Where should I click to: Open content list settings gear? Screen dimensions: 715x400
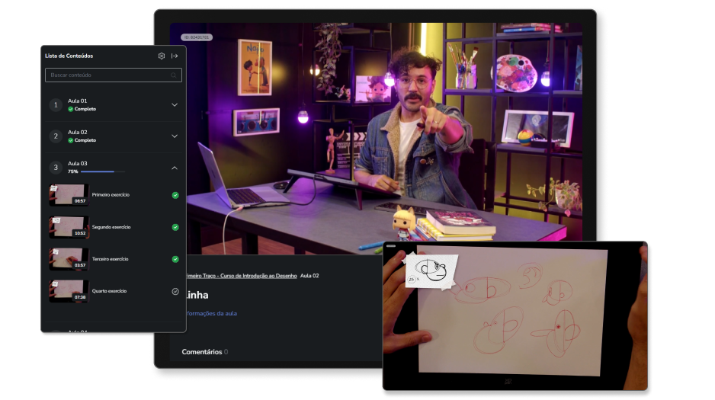pyautogui.click(x=162, y=56)
